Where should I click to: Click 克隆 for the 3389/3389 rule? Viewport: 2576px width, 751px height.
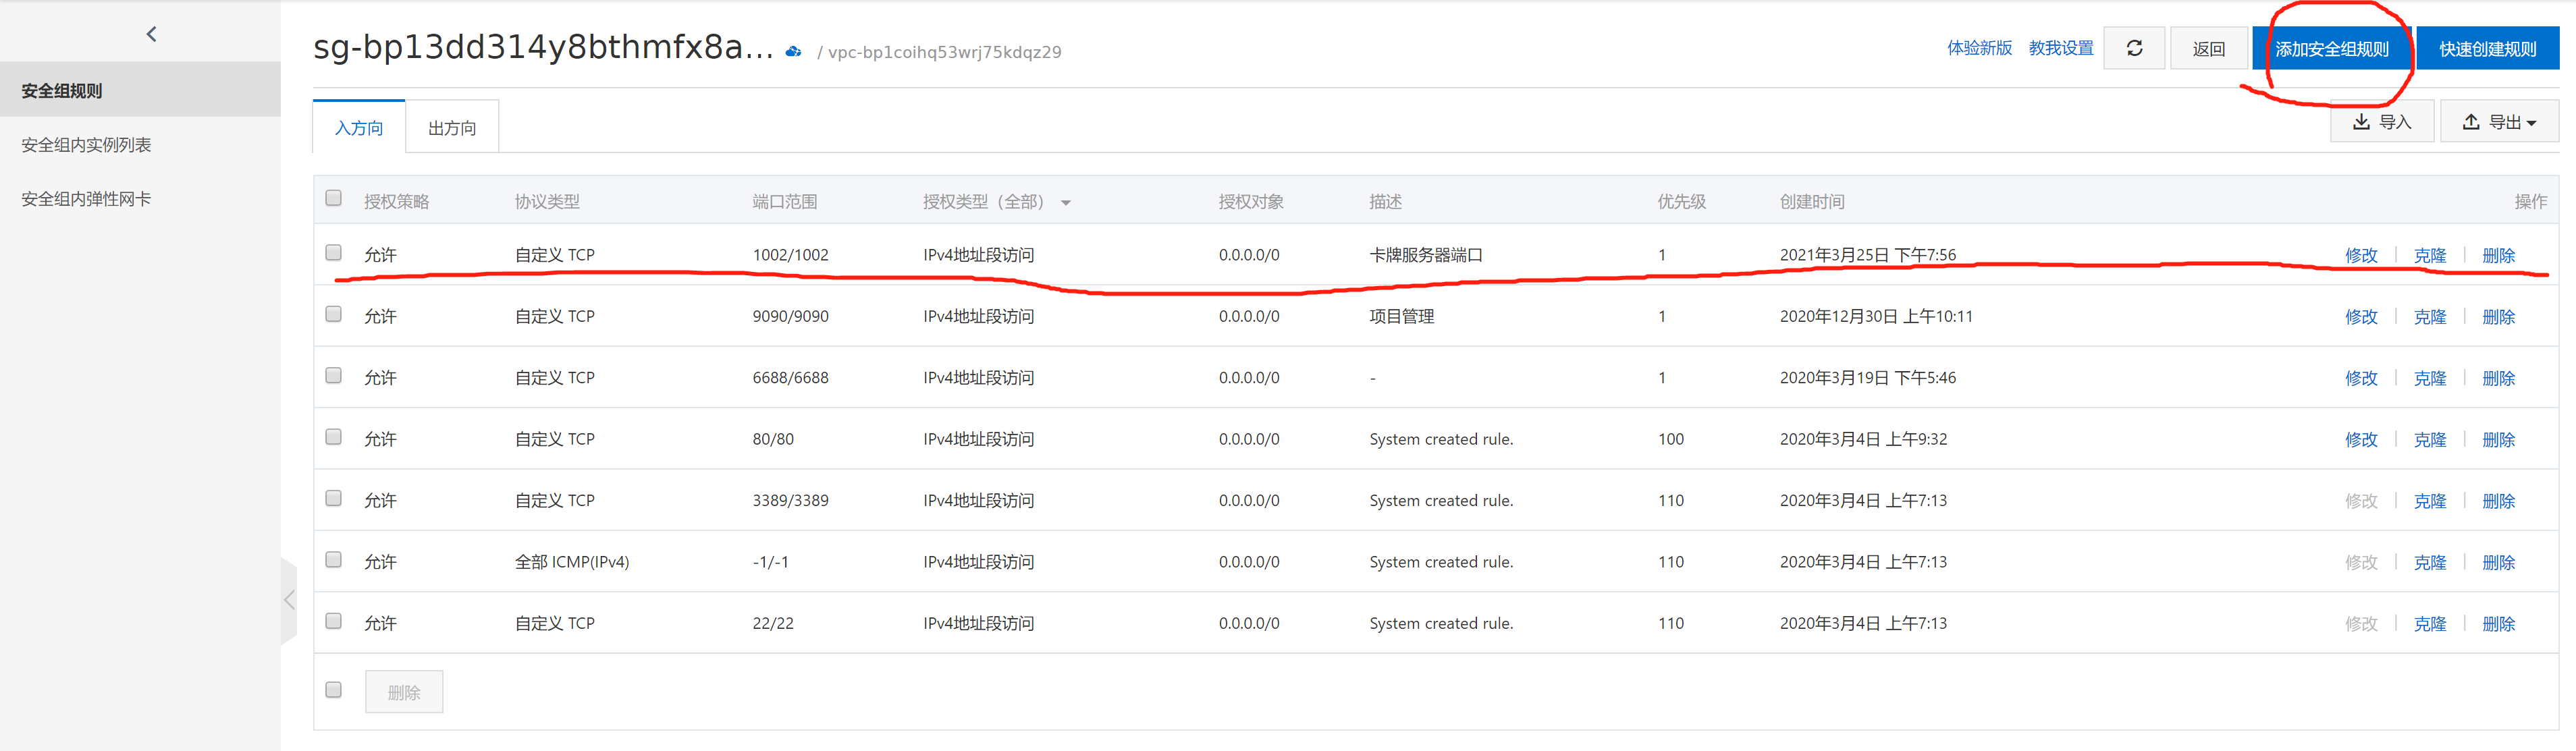(2429, 501)
